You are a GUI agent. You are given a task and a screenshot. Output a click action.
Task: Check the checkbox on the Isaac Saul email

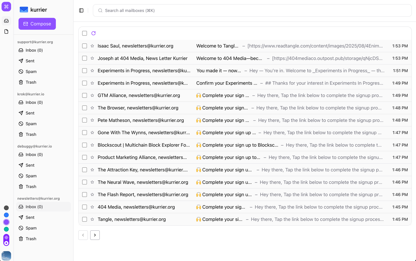click(x=84, y=46)
